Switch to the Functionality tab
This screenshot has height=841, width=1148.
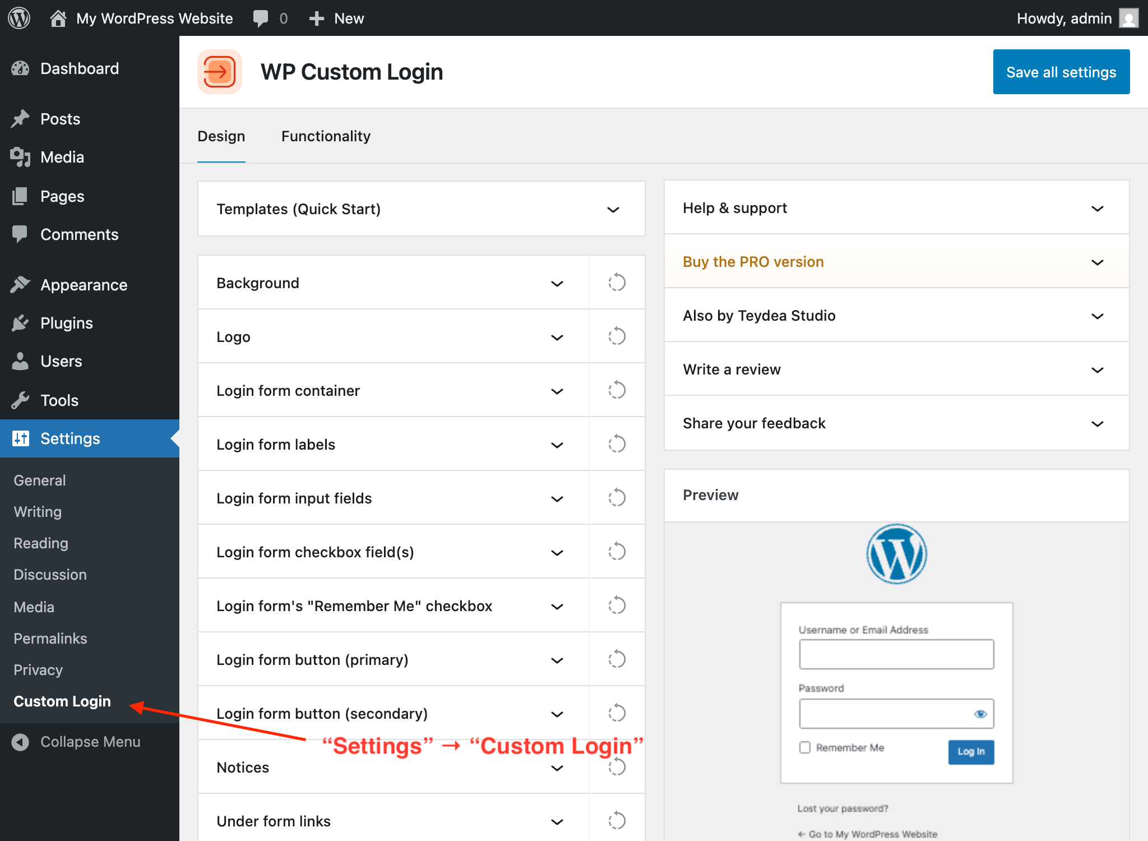pos(326,136)
